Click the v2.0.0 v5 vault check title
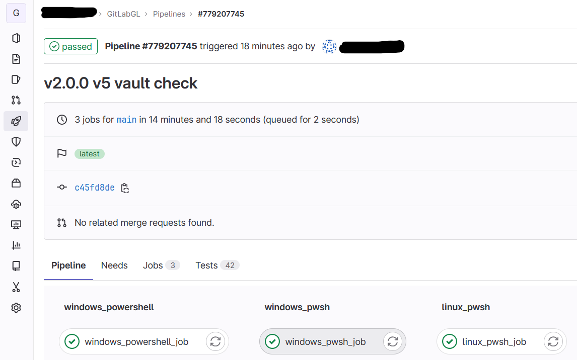This screenshot has width=577, height=360. tap(121, 83)
